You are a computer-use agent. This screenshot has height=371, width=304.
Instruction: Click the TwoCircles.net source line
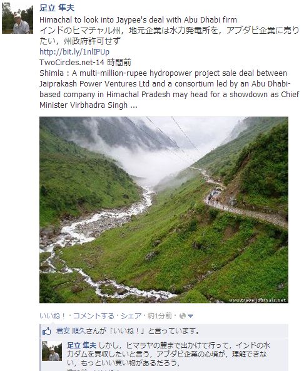[85, 62]
